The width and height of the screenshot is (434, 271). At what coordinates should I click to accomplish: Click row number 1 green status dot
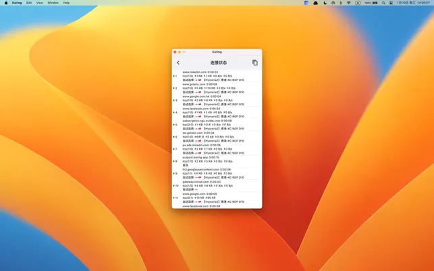tap(173, 76)
